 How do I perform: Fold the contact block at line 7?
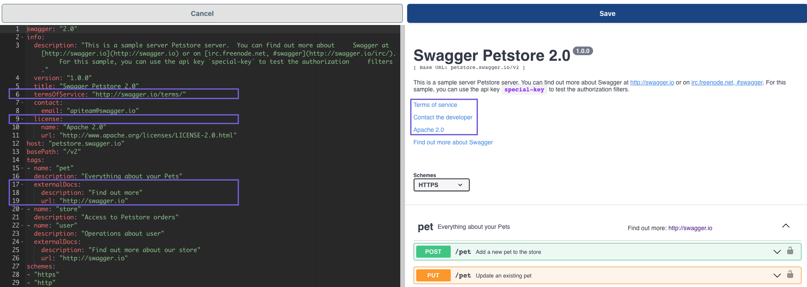coord(22,103)
